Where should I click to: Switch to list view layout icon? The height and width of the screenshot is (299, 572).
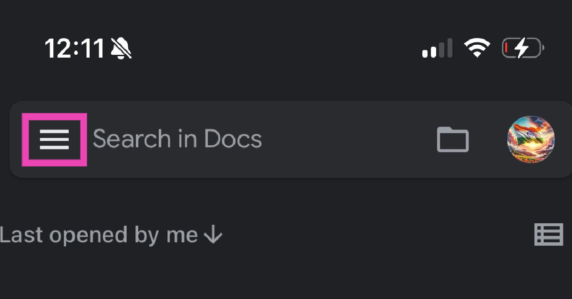coord(549,235)
